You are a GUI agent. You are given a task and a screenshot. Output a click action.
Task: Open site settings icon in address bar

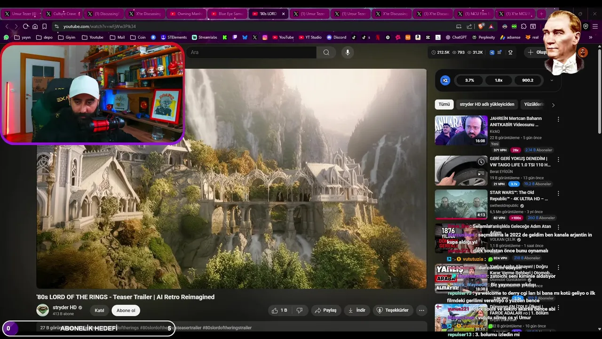point(56,26)
